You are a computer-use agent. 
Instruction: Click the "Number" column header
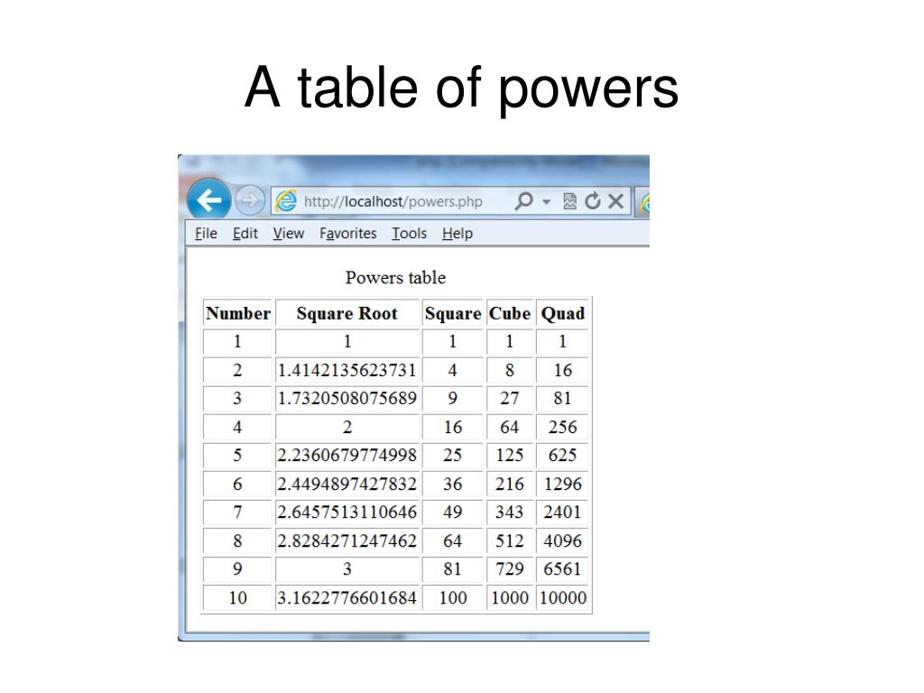[237, 313]
